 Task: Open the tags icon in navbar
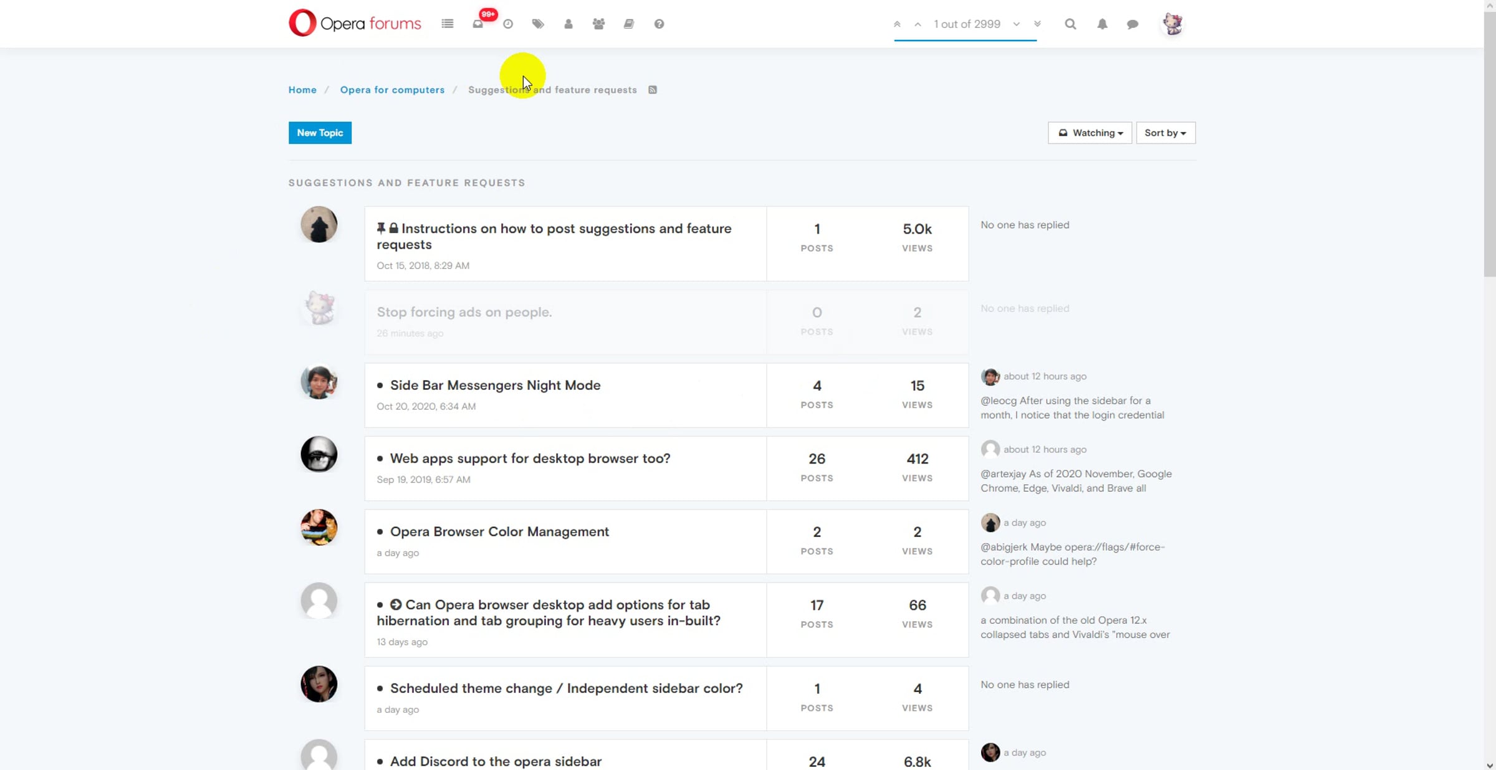click(x=538, y=24)
